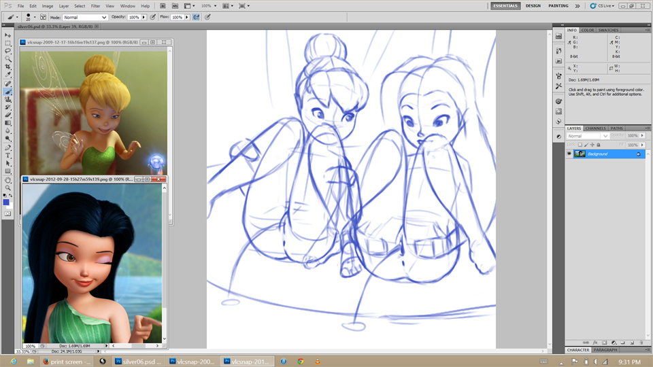Click the foreground blue color swatch

point(6,203)
